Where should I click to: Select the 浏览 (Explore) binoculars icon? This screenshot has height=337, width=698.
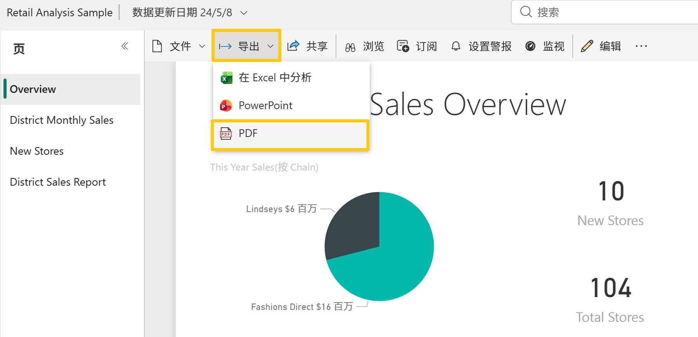pyautogui.click(x=350, y=46)
